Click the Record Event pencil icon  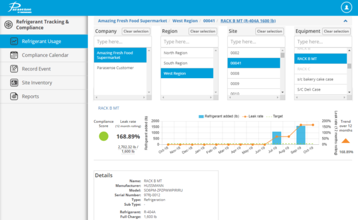[x=14, y=69]
